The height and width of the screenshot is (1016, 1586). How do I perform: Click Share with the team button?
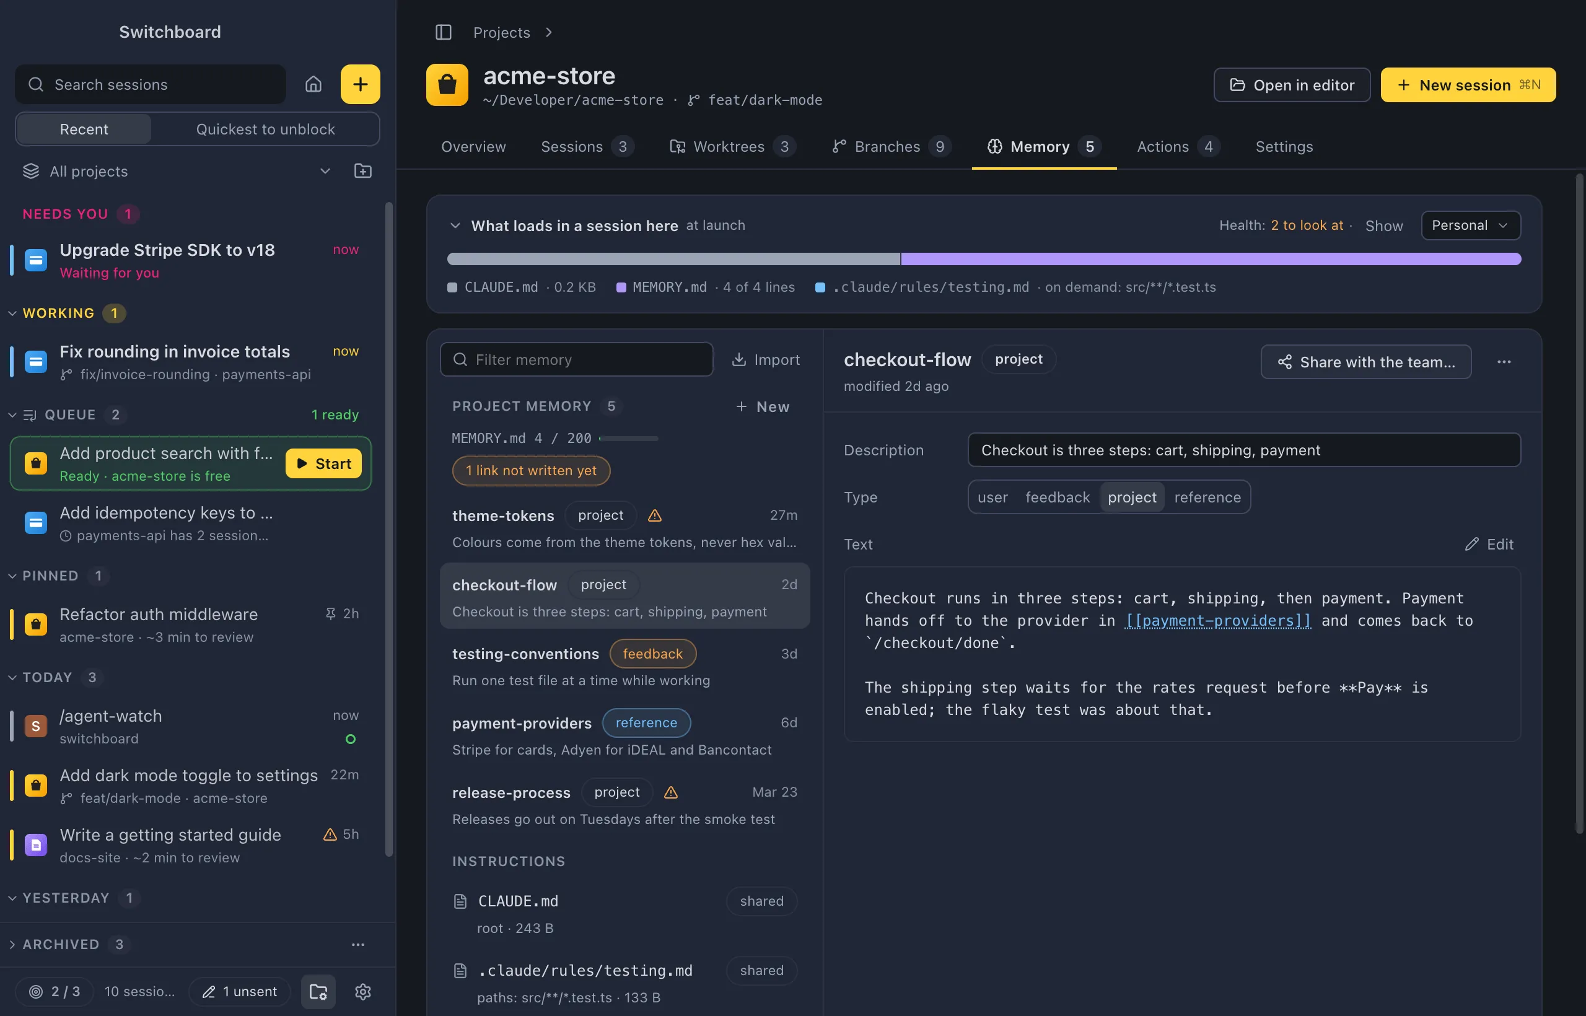click(1365, 362)
